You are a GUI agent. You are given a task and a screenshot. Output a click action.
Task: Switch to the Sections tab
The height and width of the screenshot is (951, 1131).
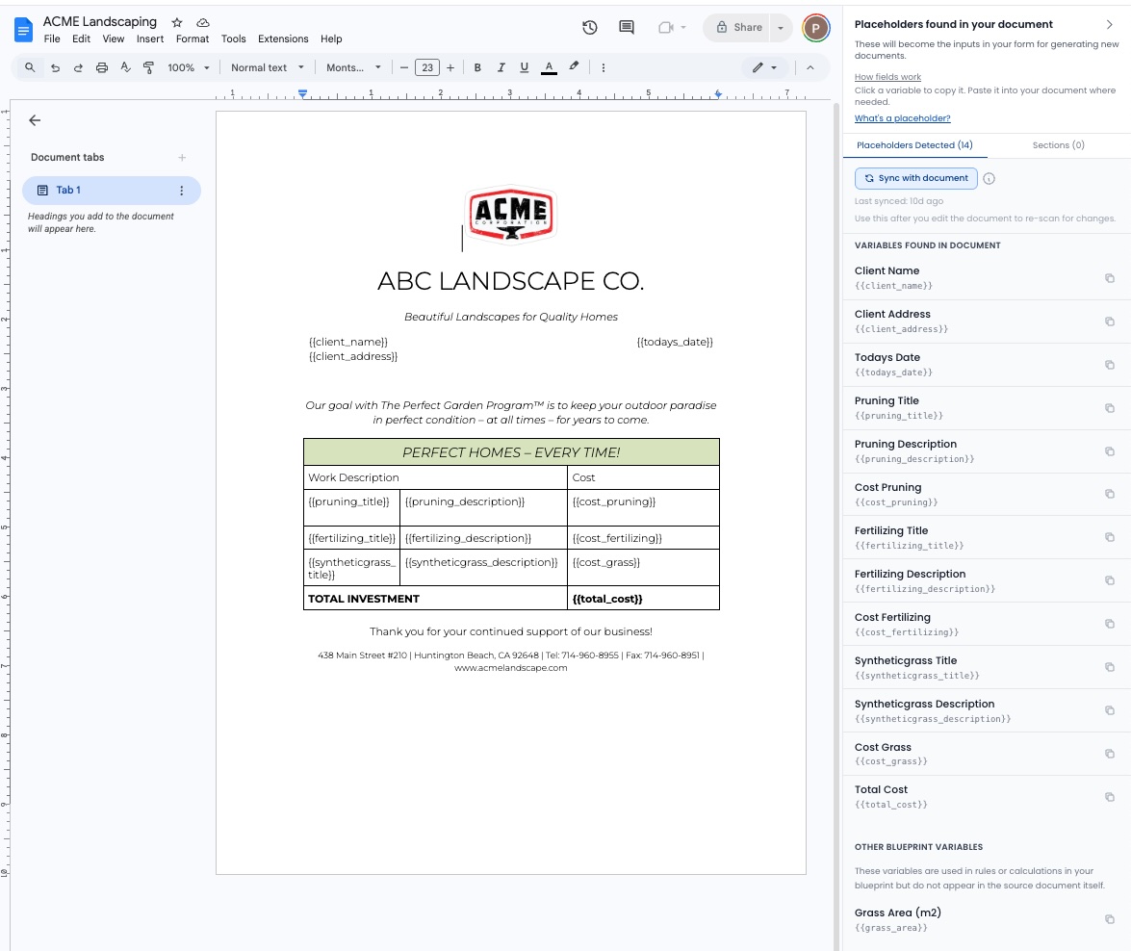(1058, 145)
